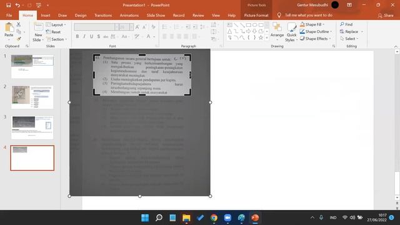Switch to the Transitions tab
The width and height of the screenshot is (400, 225).
click(103, 15)
